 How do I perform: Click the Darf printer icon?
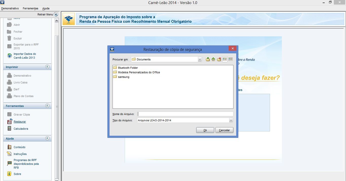pyautogui.click(x=9, y=89)
